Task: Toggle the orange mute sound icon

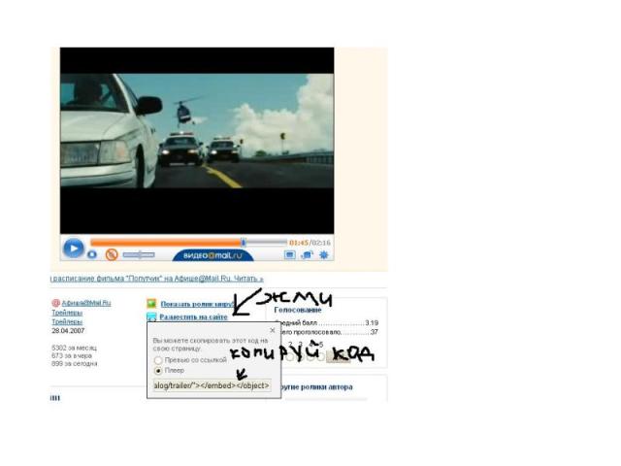Action: pos(112,254)
